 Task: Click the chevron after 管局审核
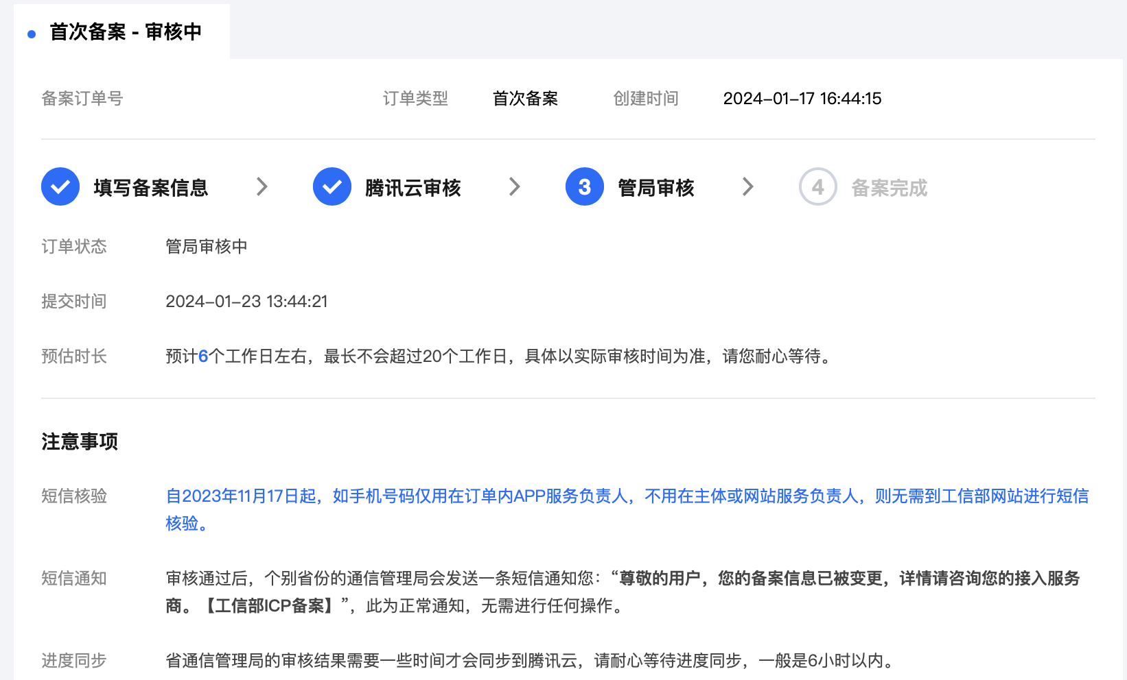[x=747, y=186]
